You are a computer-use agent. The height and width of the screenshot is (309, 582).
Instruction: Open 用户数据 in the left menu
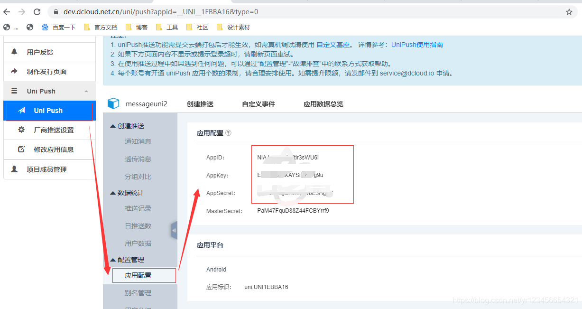pyautogui.click(x=138, y=243)
